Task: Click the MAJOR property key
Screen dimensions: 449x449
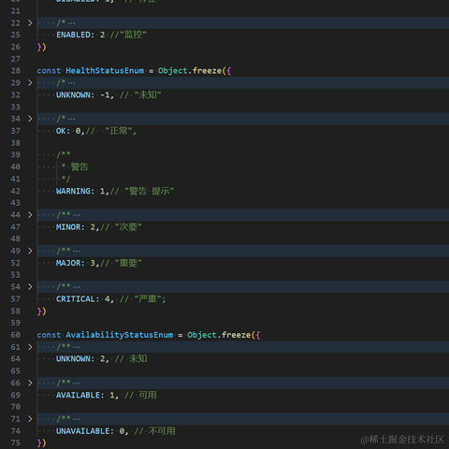Action: [68, 263]
